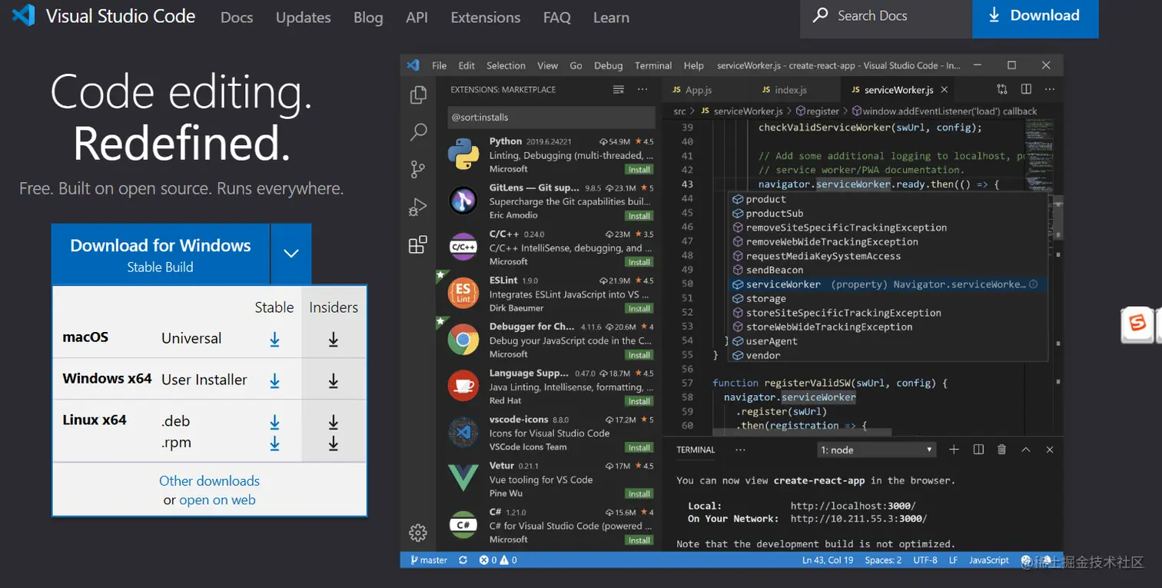Go to the Blog page
Screen dimensions: 1162x588
point(368,18)
